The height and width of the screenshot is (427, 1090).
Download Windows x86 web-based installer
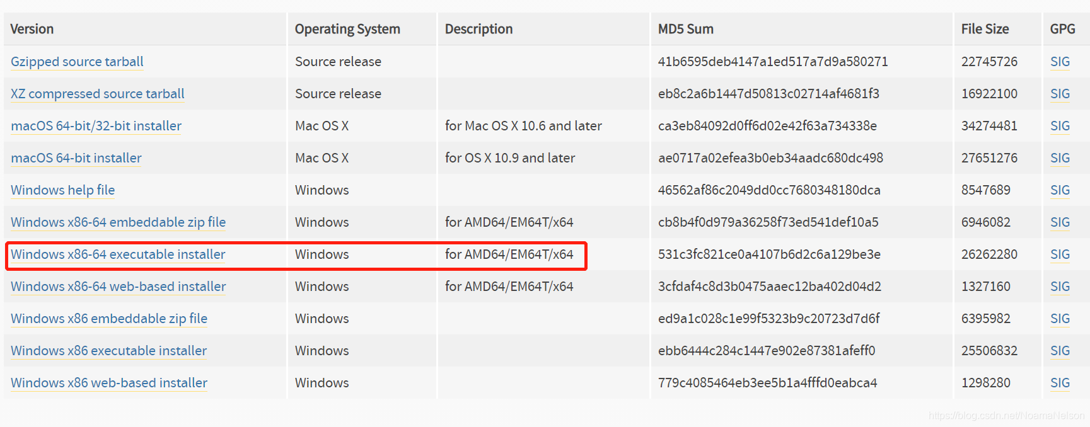click(109, 383)
